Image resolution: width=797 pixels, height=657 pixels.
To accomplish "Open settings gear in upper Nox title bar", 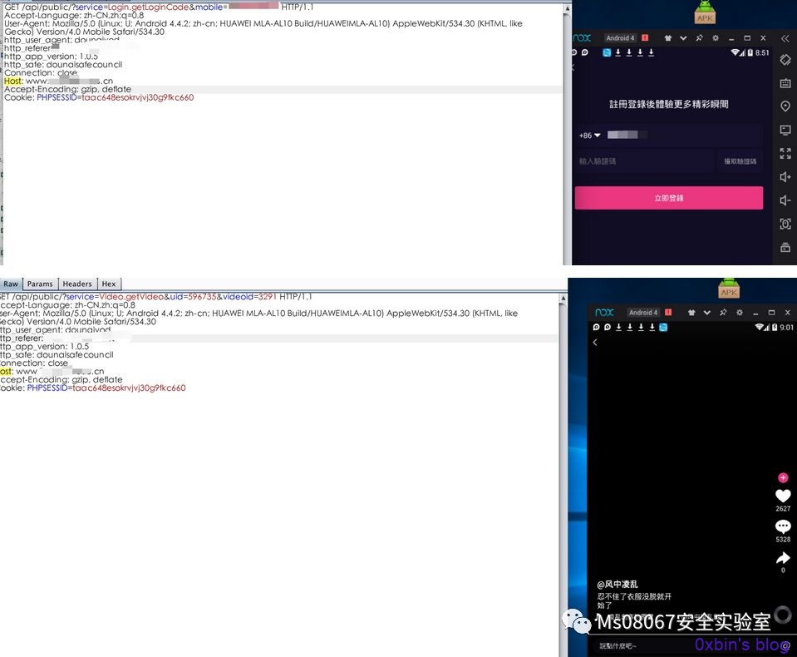I will (x=716, y=38).
